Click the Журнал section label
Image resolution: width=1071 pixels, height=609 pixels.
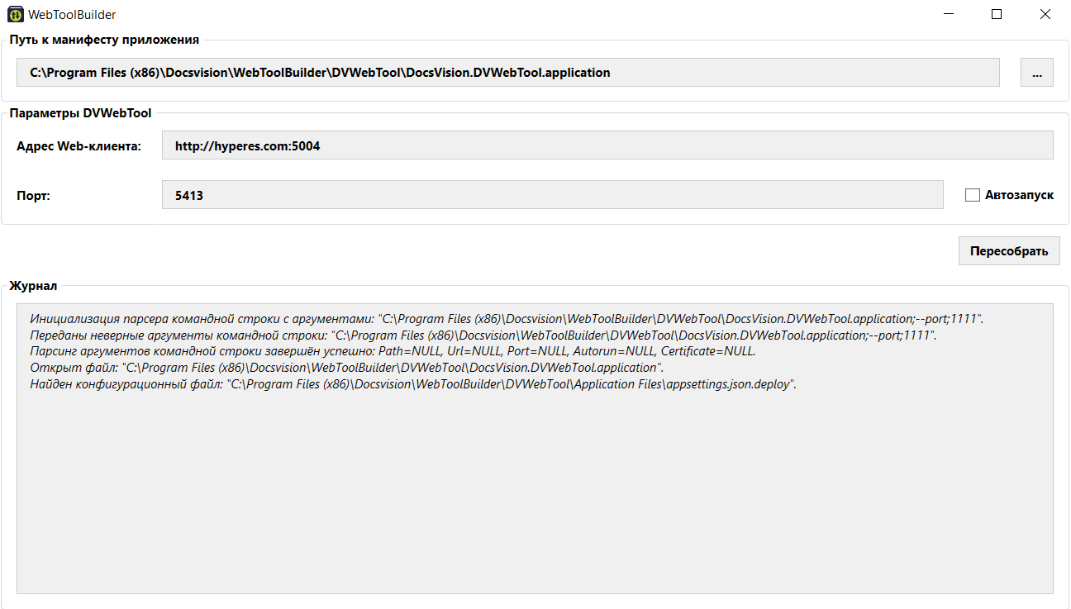coord(32,285)
